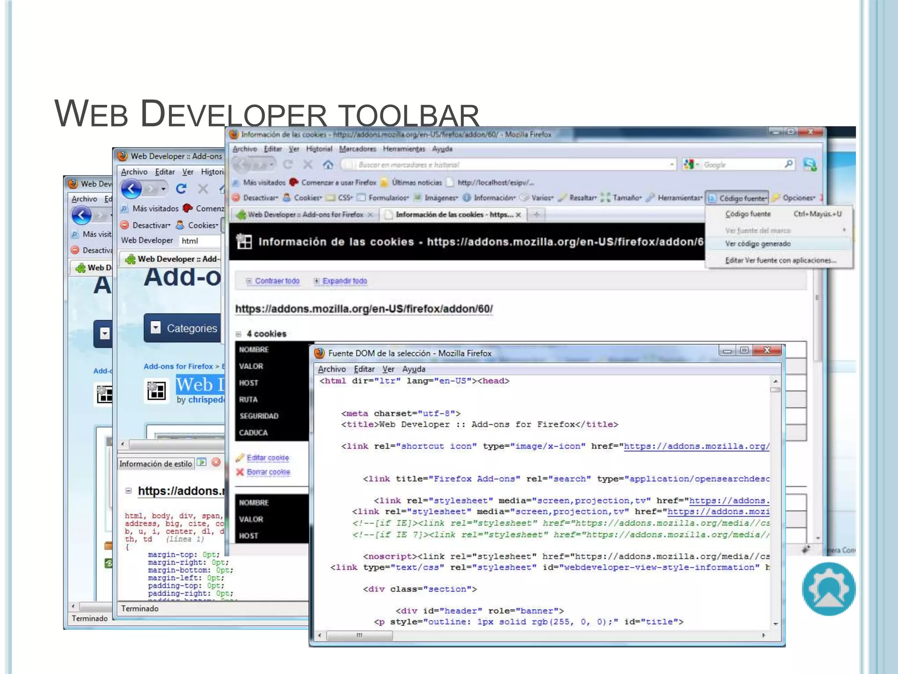Open Cookies menu in front Web Developer toolbar
Screen dimensions: 898x674
click(x=303, y=198)
